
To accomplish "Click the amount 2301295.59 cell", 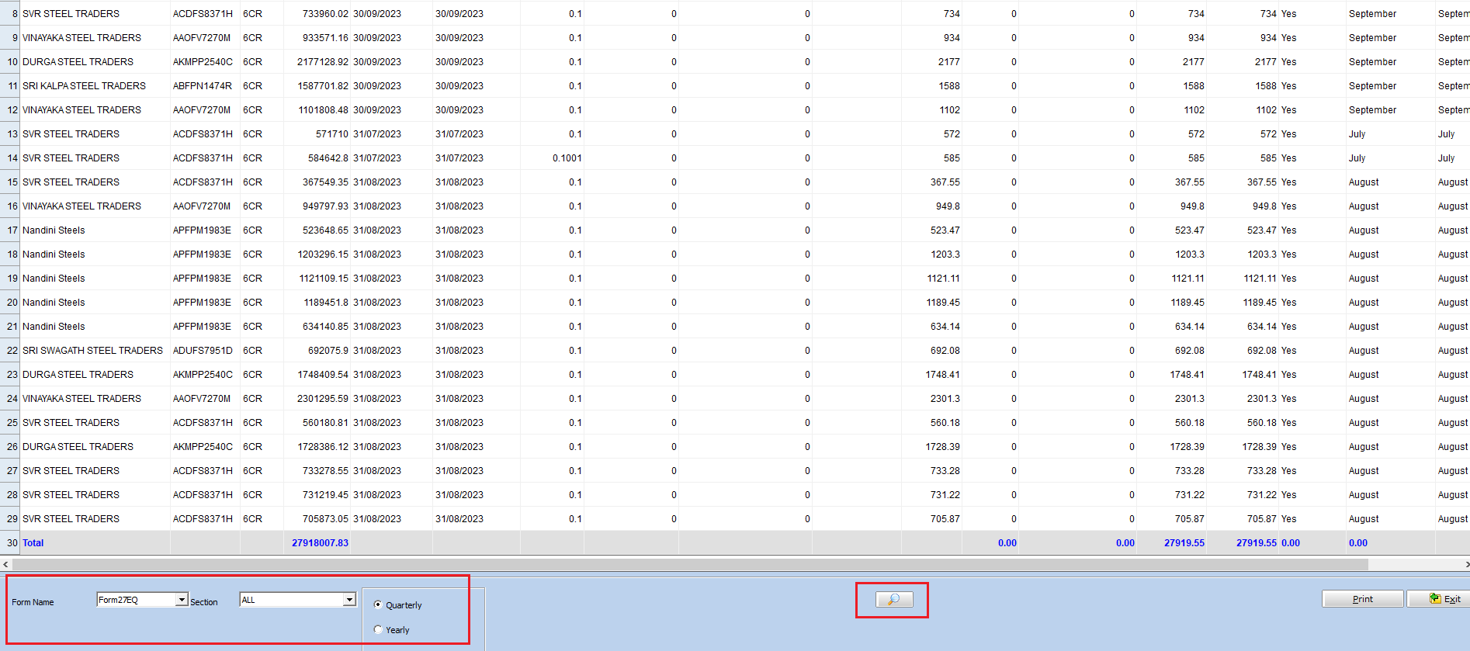I will pyautogui.click(x=317, y=398).
